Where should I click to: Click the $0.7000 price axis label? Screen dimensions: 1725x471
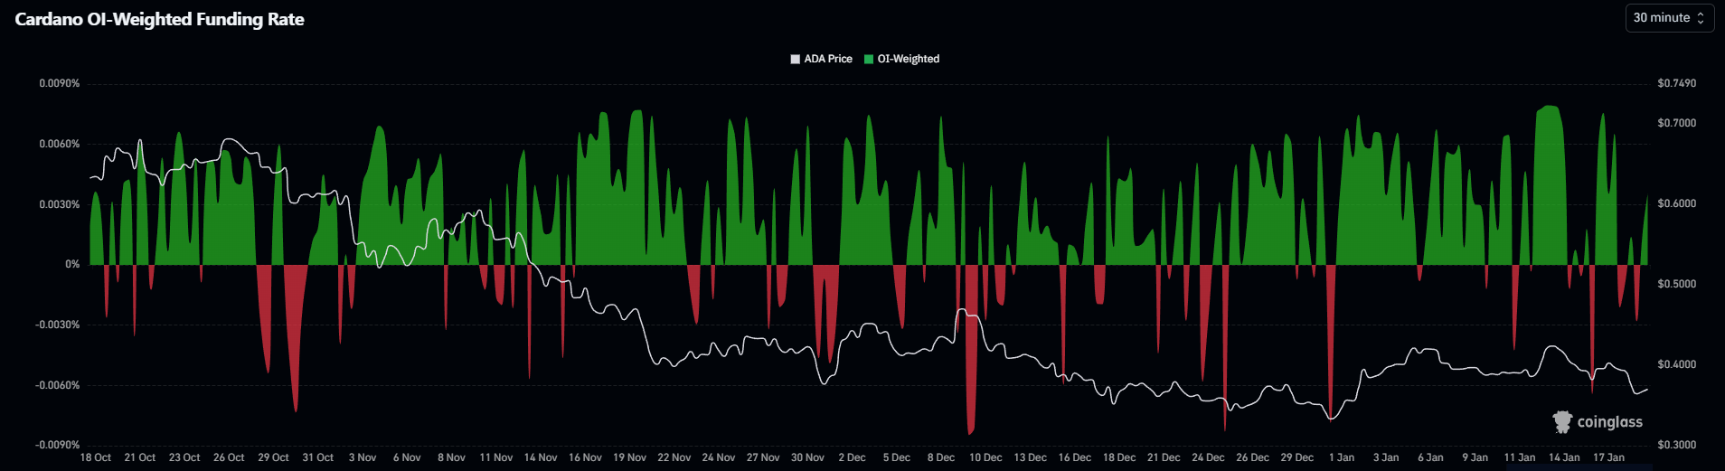pyautogui.click(x=1677, y=123)
